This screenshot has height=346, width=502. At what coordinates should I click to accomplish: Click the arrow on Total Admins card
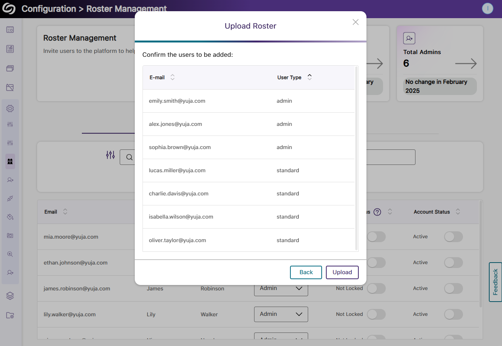click(x=466, y=64)
